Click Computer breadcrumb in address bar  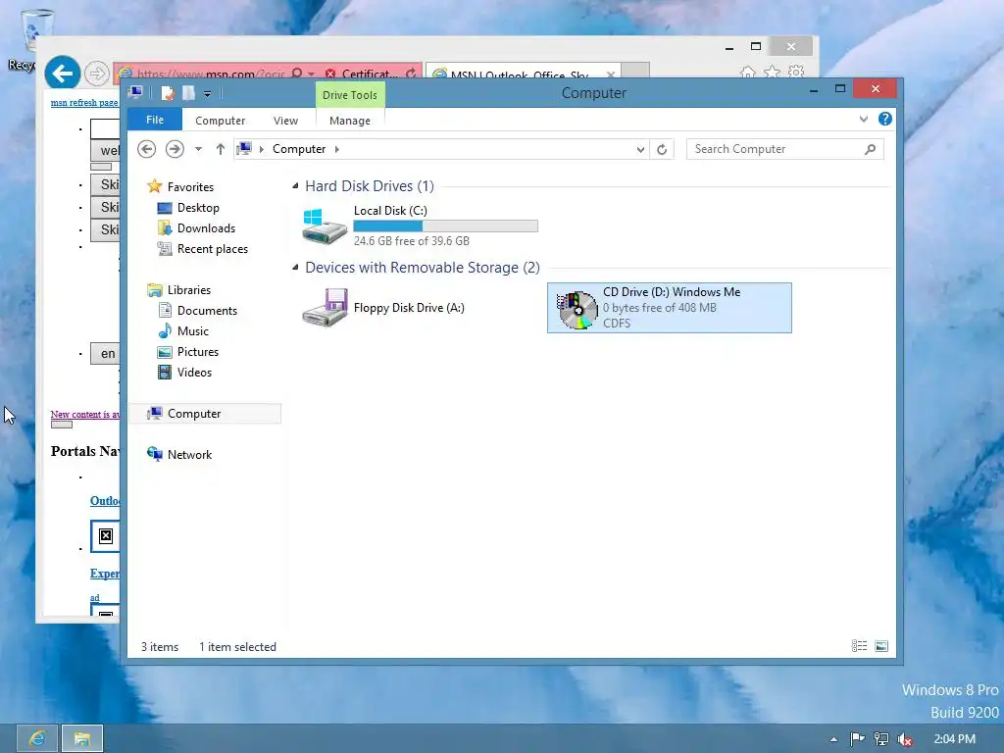pos(299,149)
